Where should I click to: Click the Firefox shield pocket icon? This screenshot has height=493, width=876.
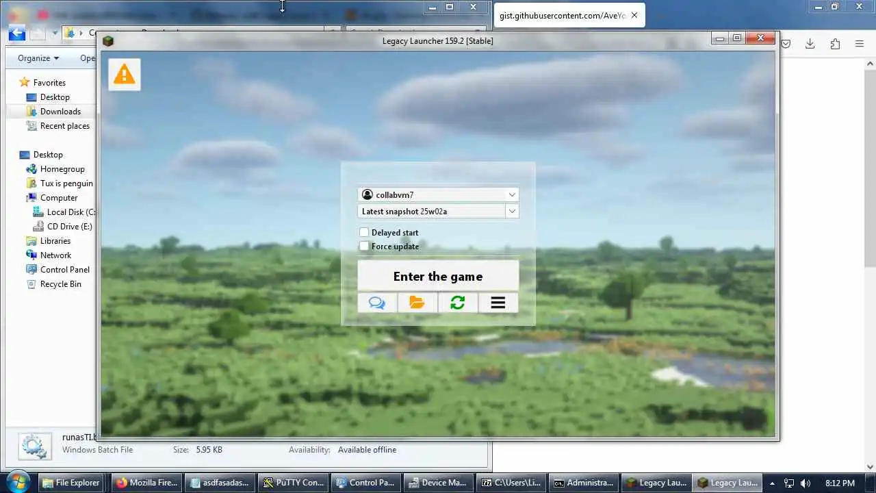point(786,44)
